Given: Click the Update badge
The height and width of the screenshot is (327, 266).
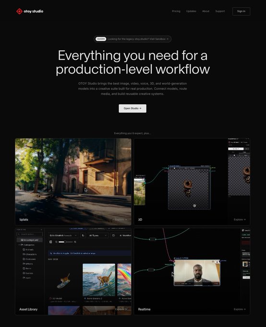Looking at the screenshot, I should point(101,39).
